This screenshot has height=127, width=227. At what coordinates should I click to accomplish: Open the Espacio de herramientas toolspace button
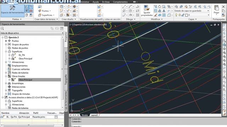tap(12, 11)
